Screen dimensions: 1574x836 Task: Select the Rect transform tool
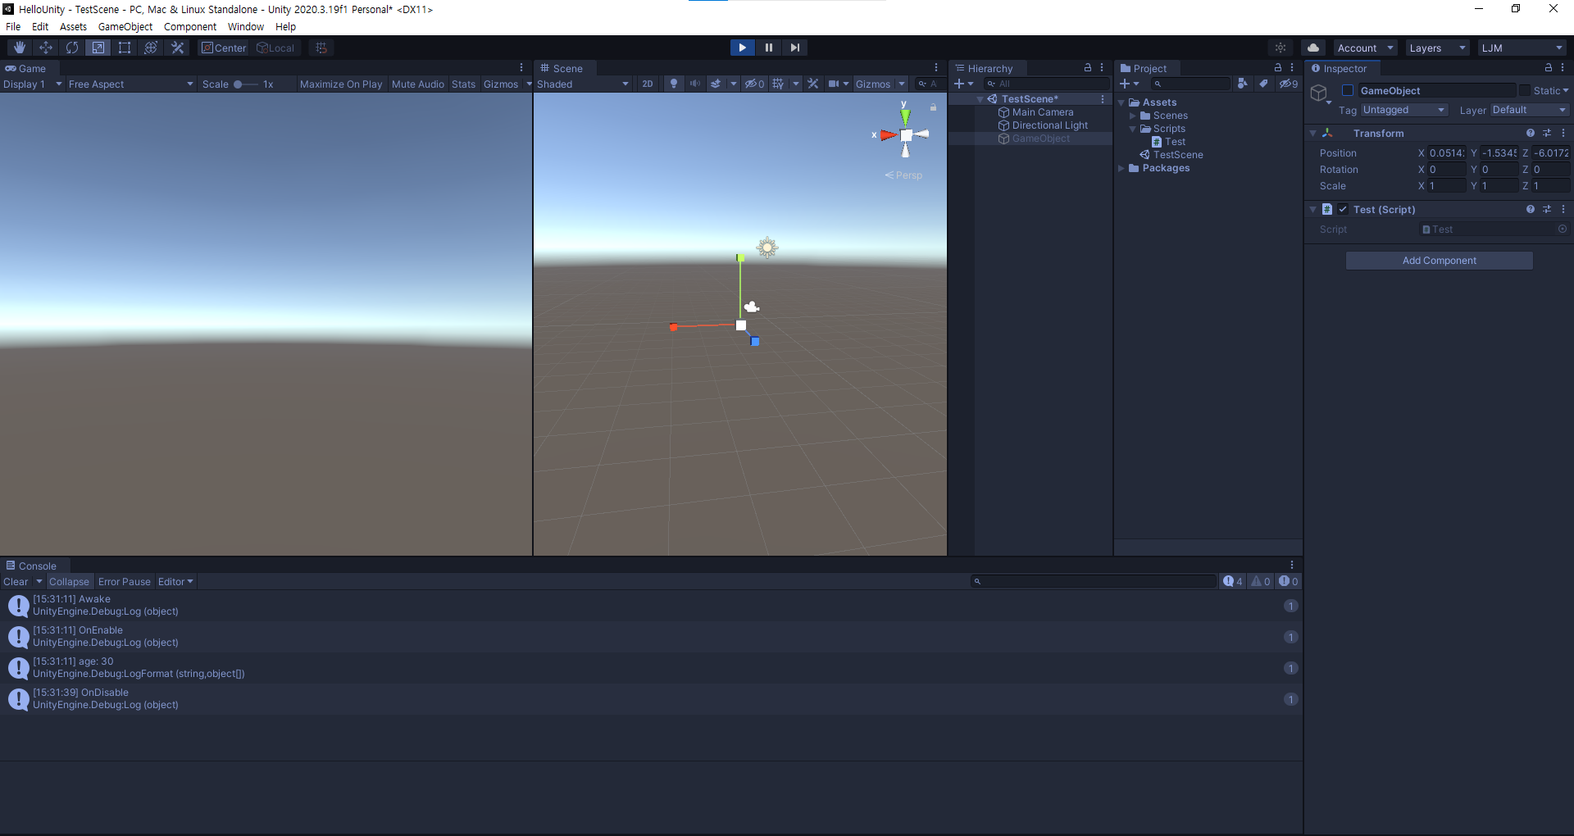pyautogui.click(x=125, y=48)
